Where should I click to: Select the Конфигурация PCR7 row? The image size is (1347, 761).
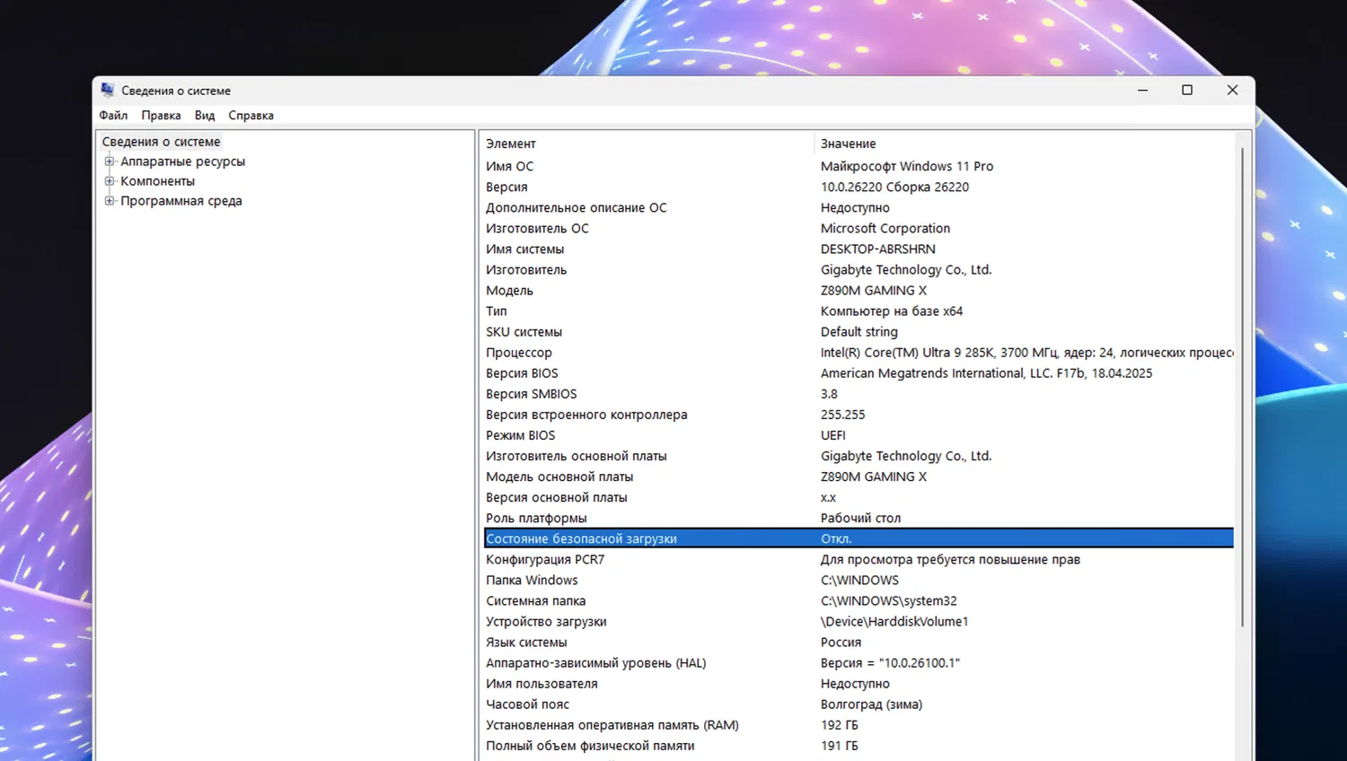[858, 559]
